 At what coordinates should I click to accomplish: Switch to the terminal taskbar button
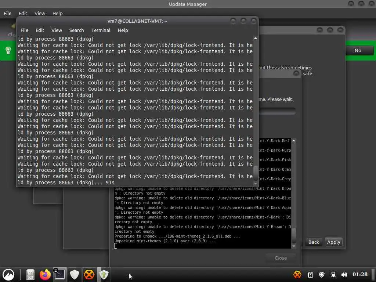59,275
